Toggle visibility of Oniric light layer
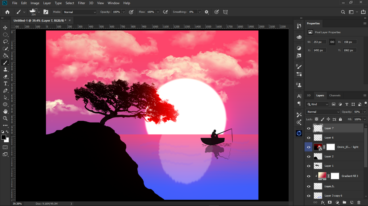The image size is (368, 206). tap(309, 147)
